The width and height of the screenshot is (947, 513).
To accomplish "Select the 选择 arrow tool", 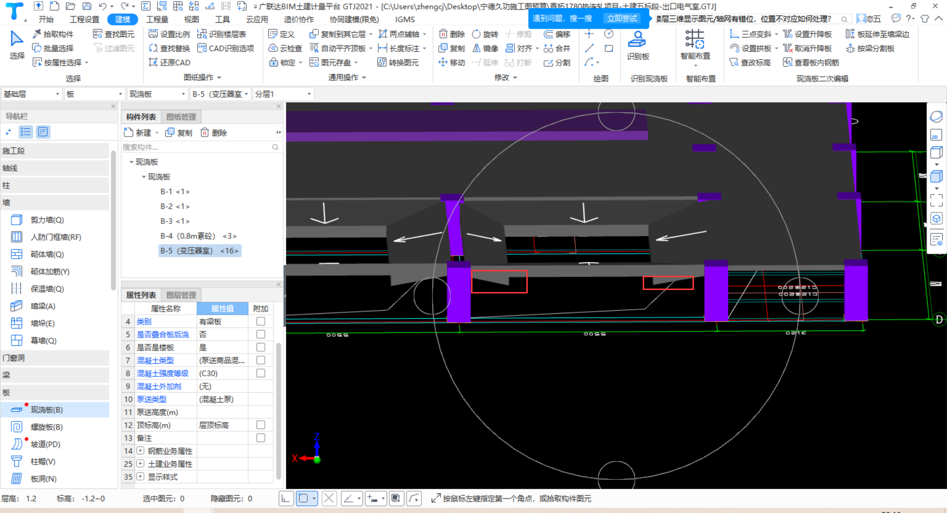I will pyautogui.click(x=17, y=44).
